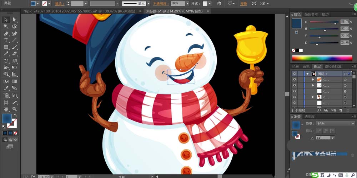Screen dimensions: 357x178
Task: Select the Column Graph tool
Action: click(14, 95)
